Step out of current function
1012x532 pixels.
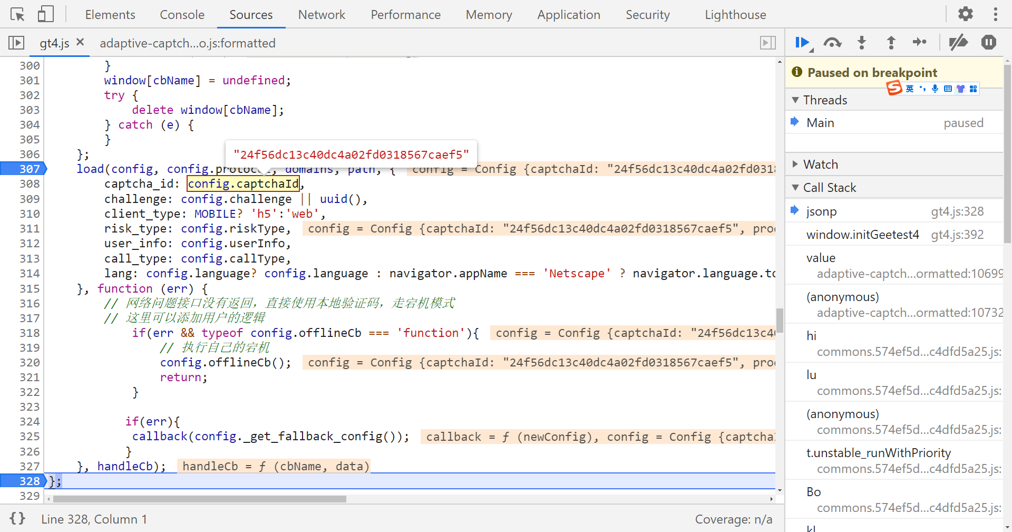tap(891, 43)
